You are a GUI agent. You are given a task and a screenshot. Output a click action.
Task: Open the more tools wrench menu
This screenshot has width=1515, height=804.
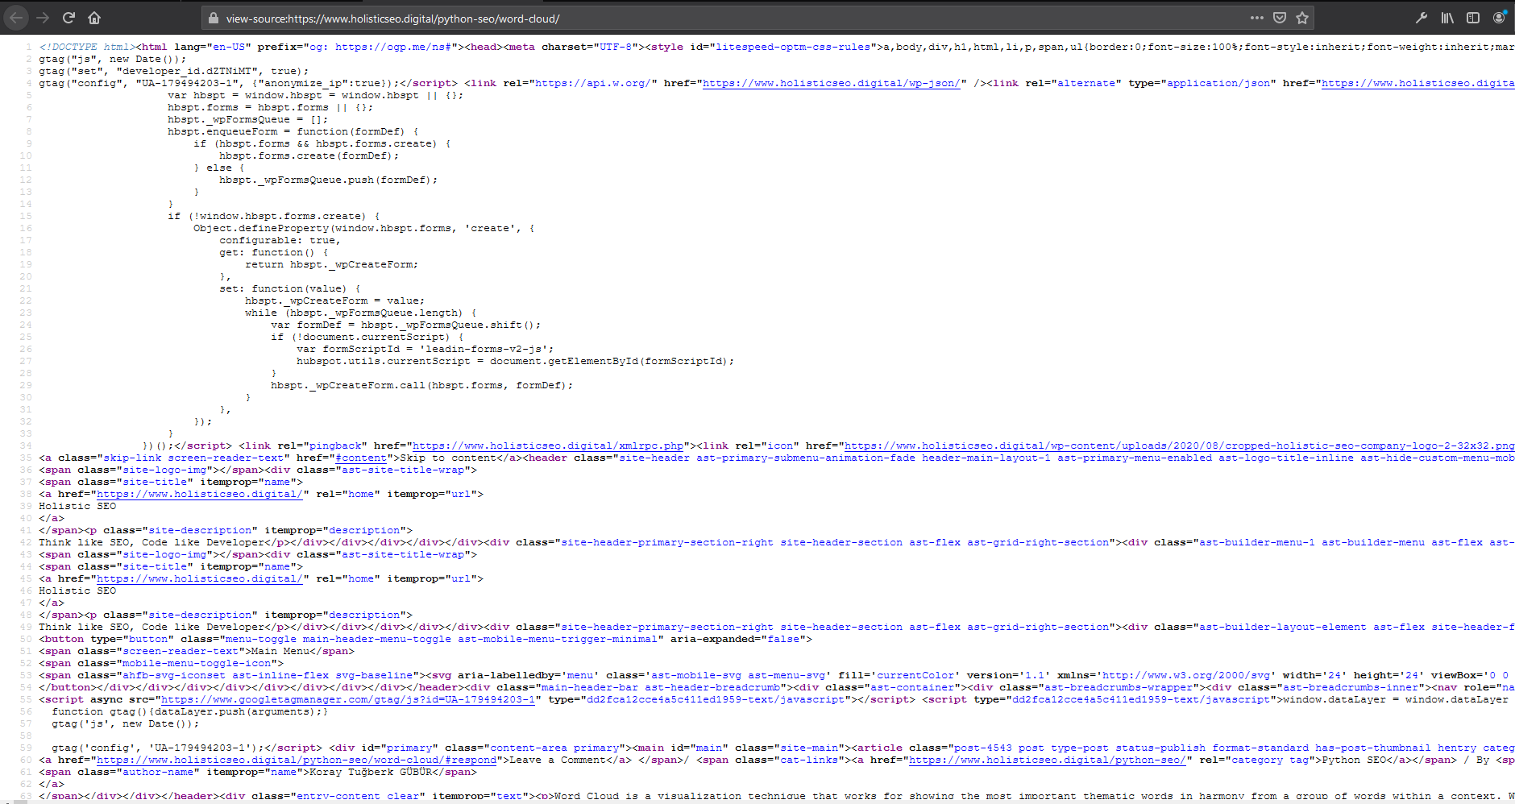1422,17
